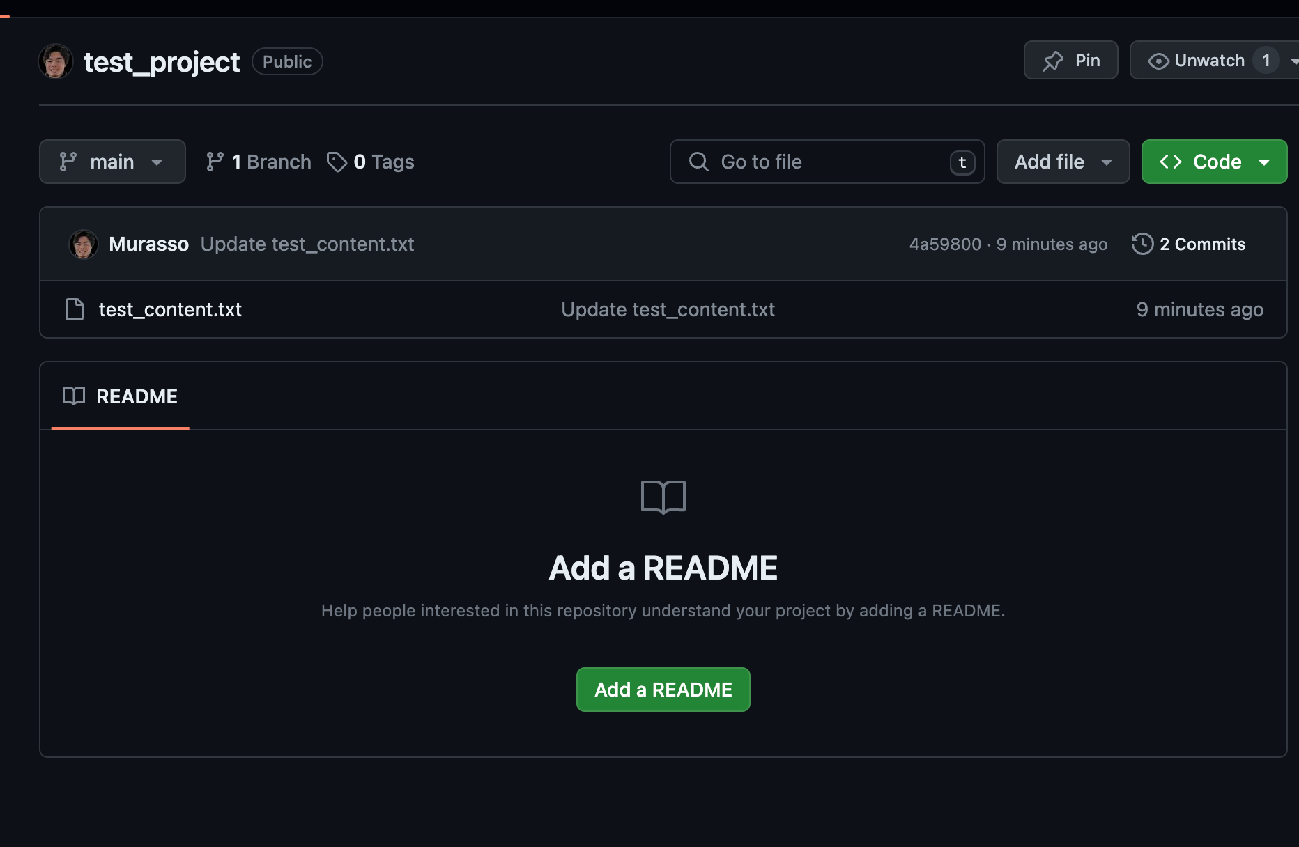Viewport: 1299px width, 847px height.
Task: Open the green Code dropdown
Action: [x=1214, y=162]
